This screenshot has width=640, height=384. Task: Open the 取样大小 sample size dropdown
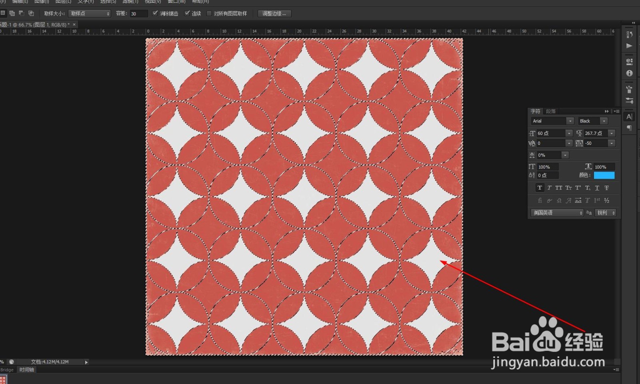coord(90,14)
